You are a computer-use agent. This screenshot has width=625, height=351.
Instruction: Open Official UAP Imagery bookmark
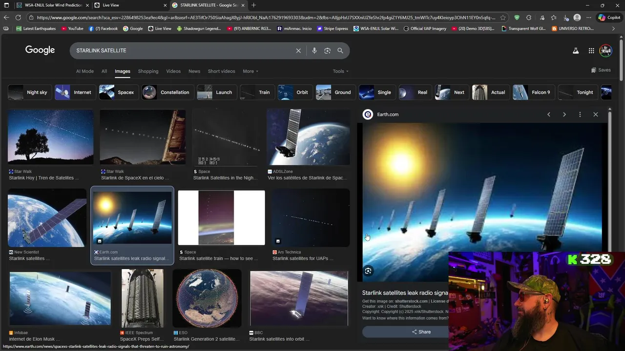(x=425, y=29)
